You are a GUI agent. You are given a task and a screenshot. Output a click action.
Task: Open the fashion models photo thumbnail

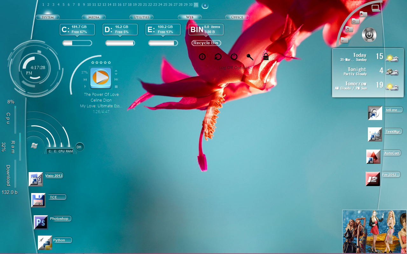click(375, 232)
